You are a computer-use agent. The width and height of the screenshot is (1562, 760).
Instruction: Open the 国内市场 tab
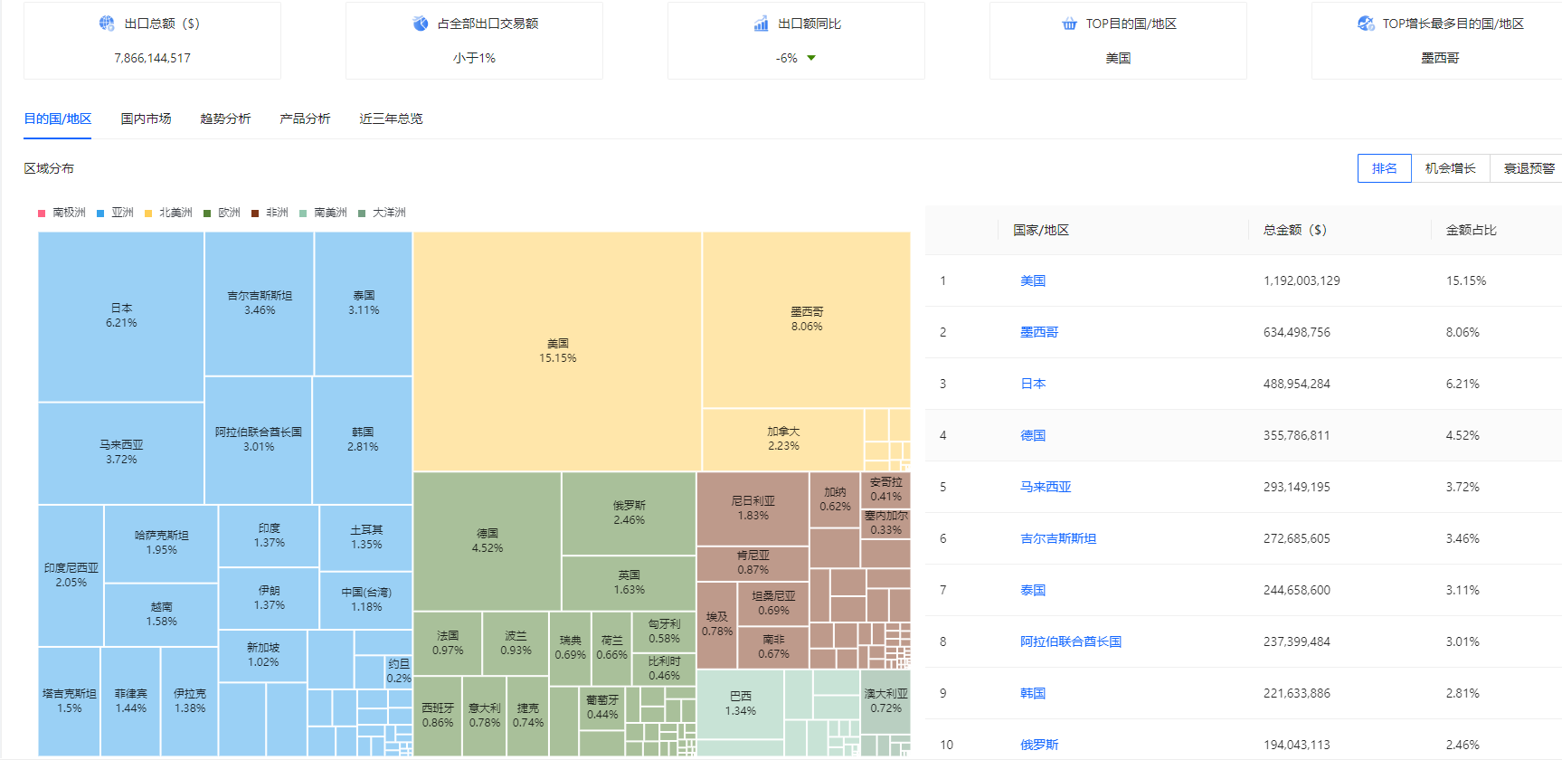146,119
